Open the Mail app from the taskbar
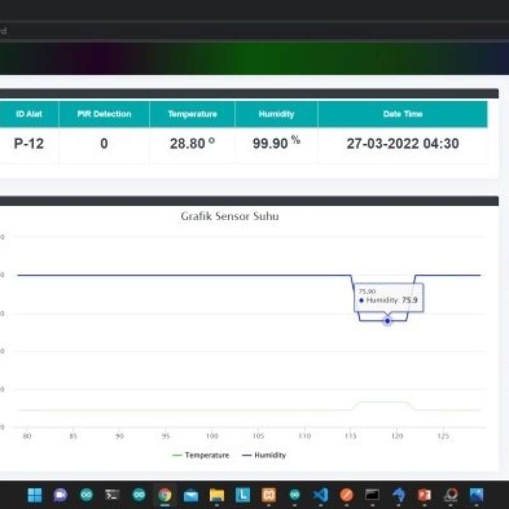 point(191,495)
